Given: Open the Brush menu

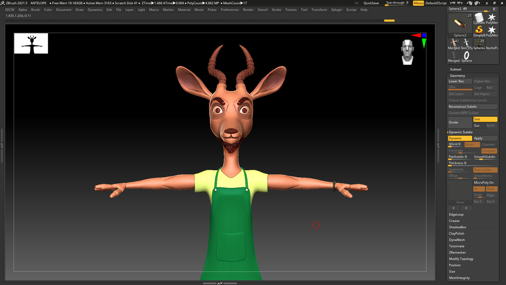Looking at the screenshot, I should pyautogui.click(x=35, y=10).
